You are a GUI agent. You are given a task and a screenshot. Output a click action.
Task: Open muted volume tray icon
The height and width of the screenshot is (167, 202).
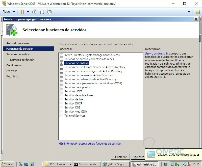coord(189,164)
